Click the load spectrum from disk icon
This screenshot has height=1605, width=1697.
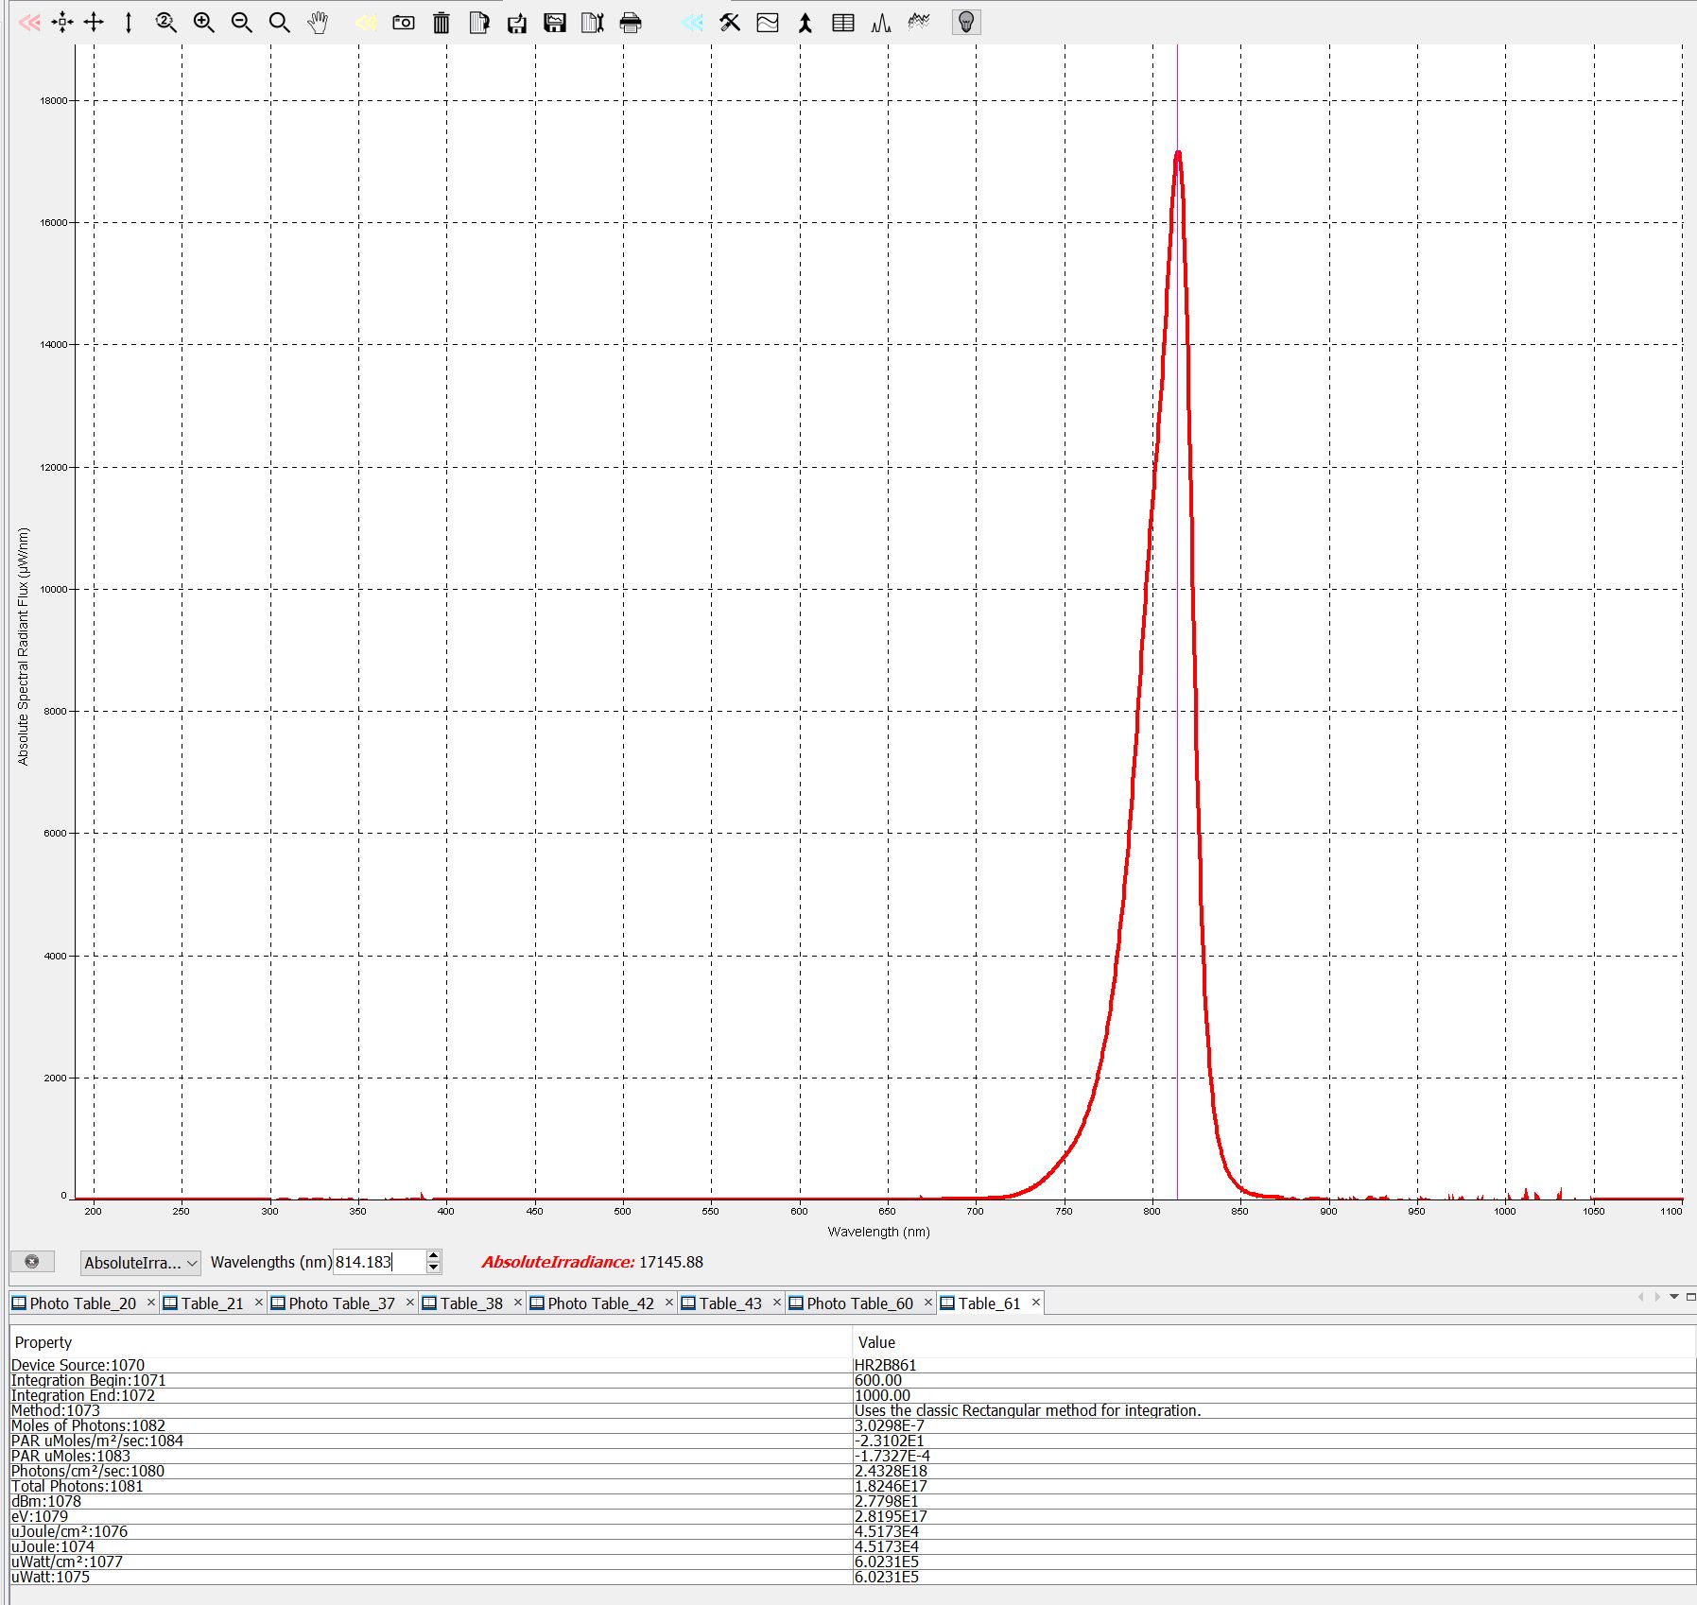(517, 23)
